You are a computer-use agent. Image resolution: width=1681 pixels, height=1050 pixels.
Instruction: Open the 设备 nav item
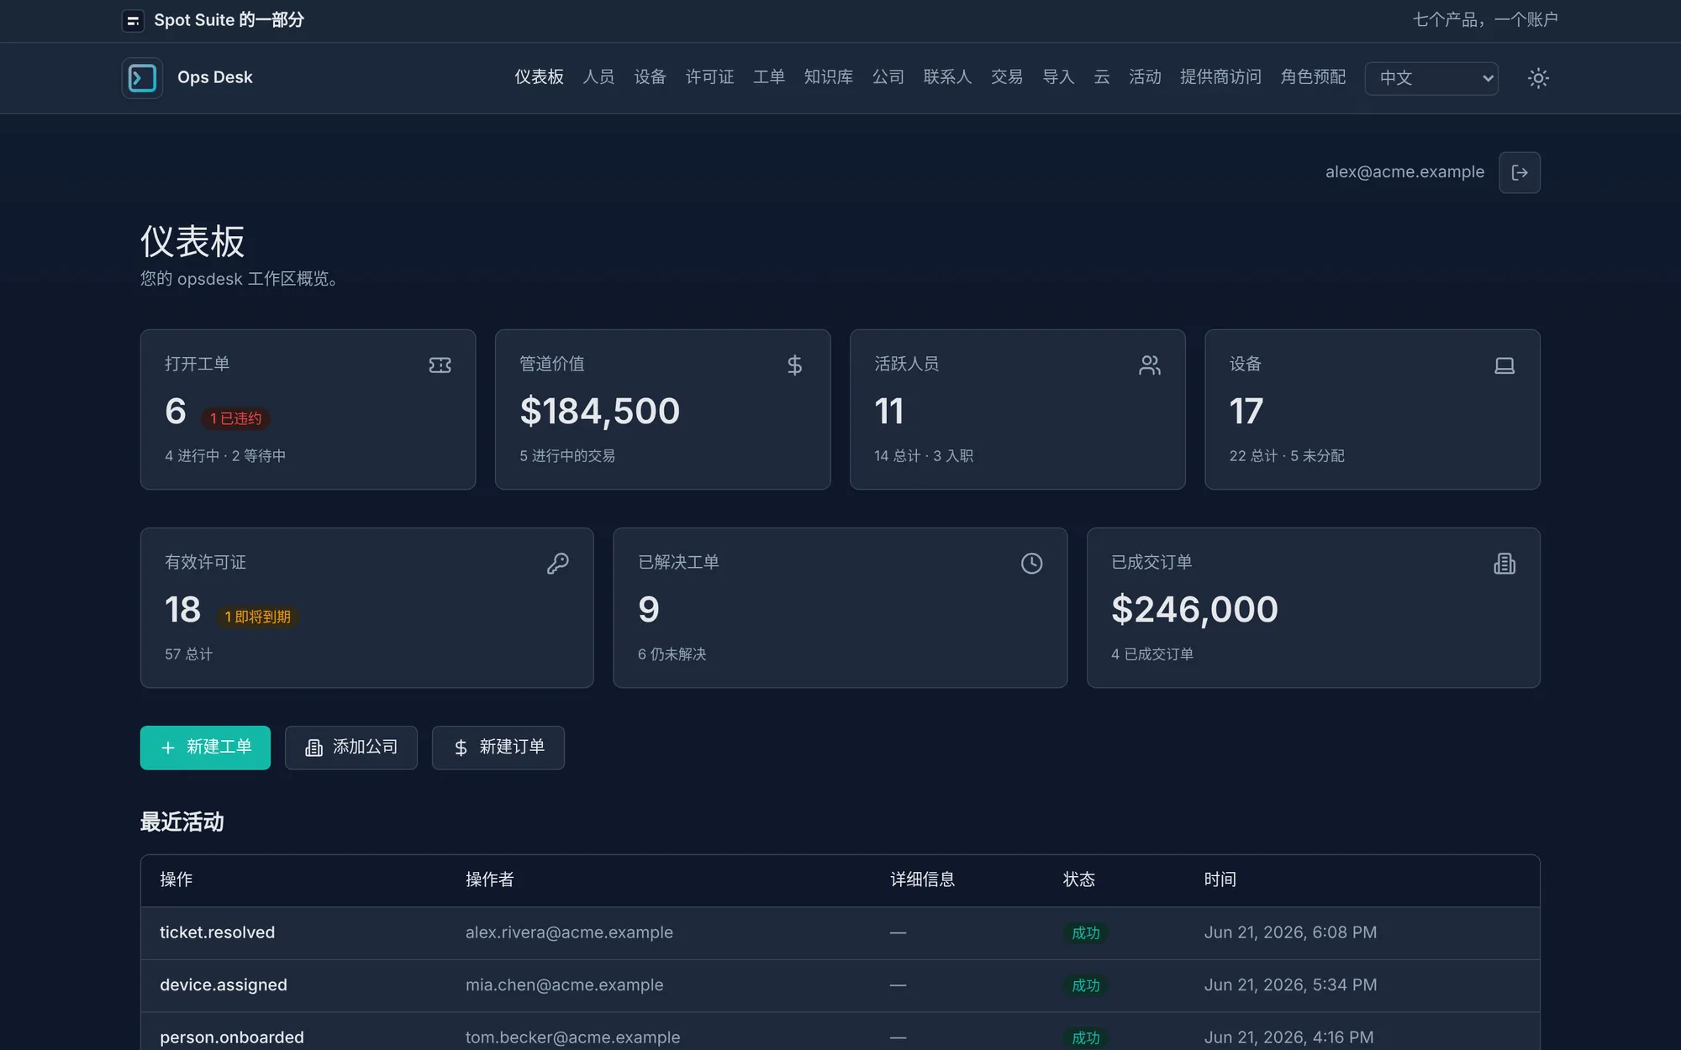tap(650, 77)
